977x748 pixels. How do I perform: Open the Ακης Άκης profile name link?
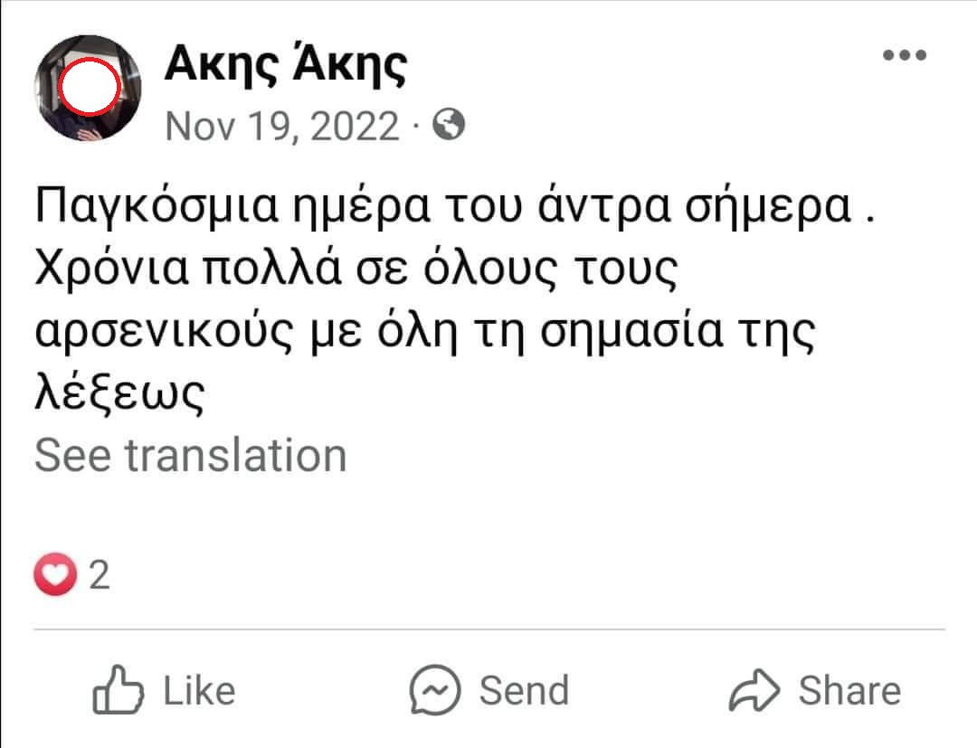286,66
